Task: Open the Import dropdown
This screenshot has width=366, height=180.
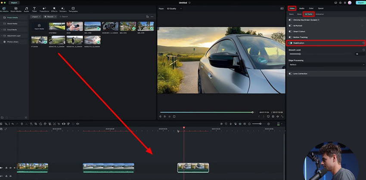Action: (x=36, y=17)
